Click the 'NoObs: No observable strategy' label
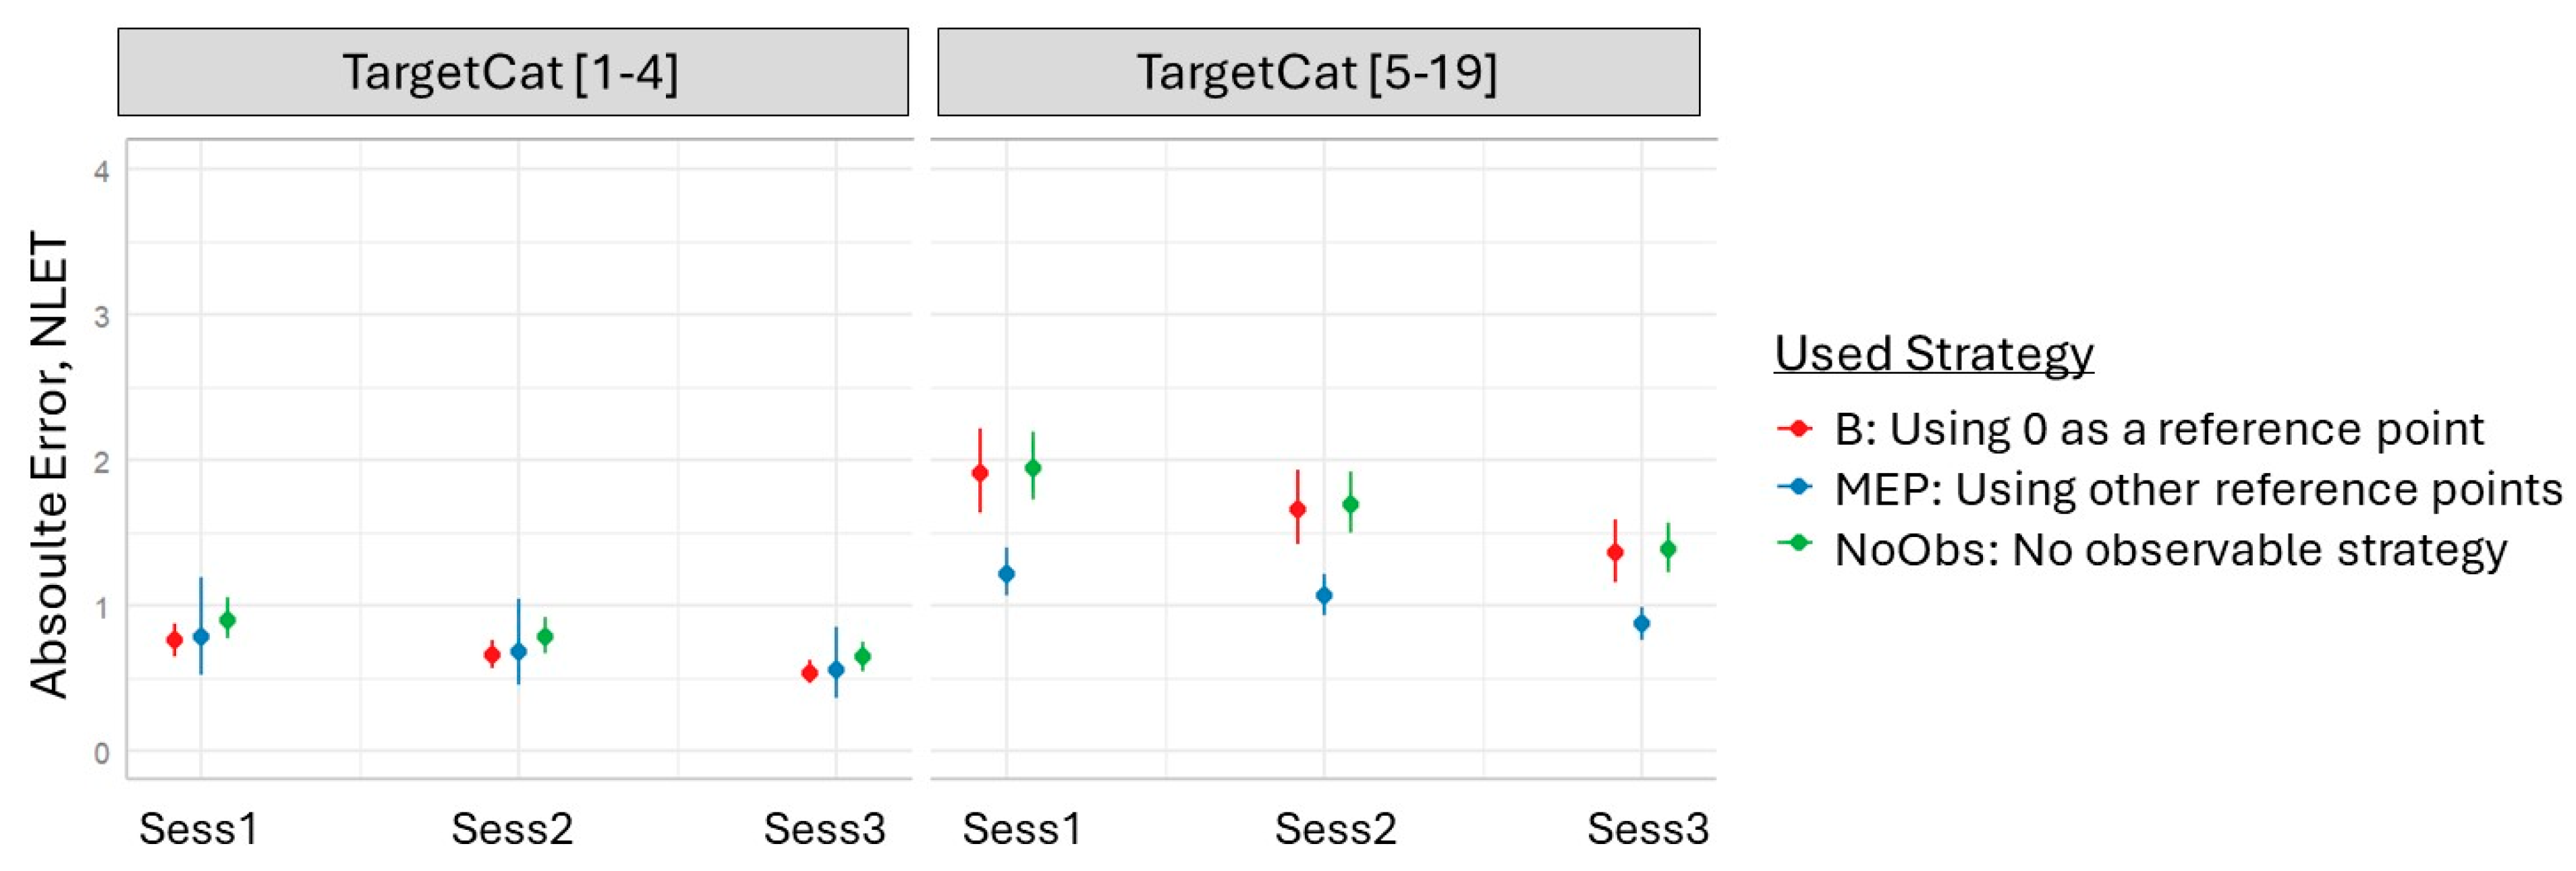The image size is (2576, 871). [2170, 549]
